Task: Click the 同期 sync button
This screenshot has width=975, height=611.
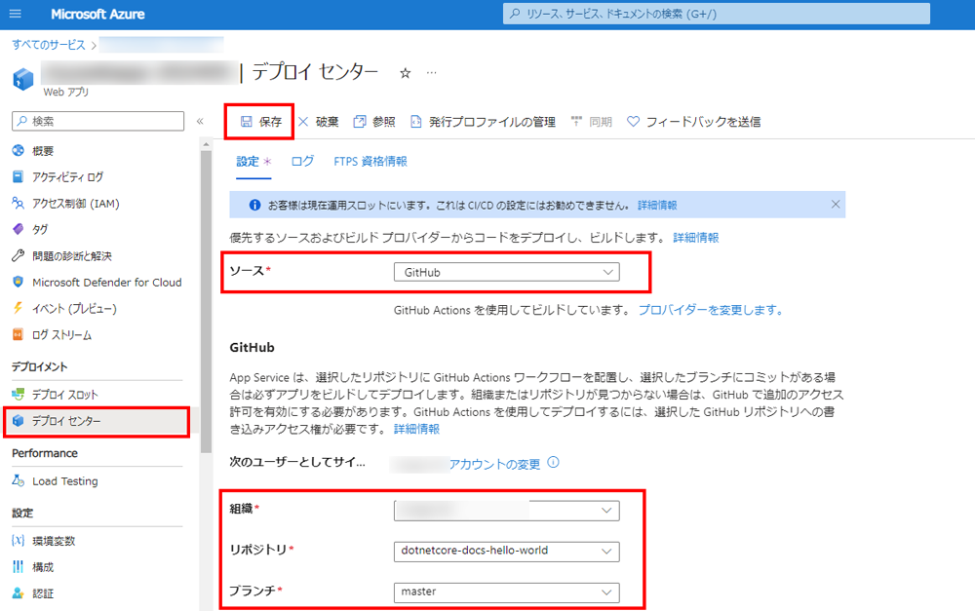Action: (x=592, y=122)
